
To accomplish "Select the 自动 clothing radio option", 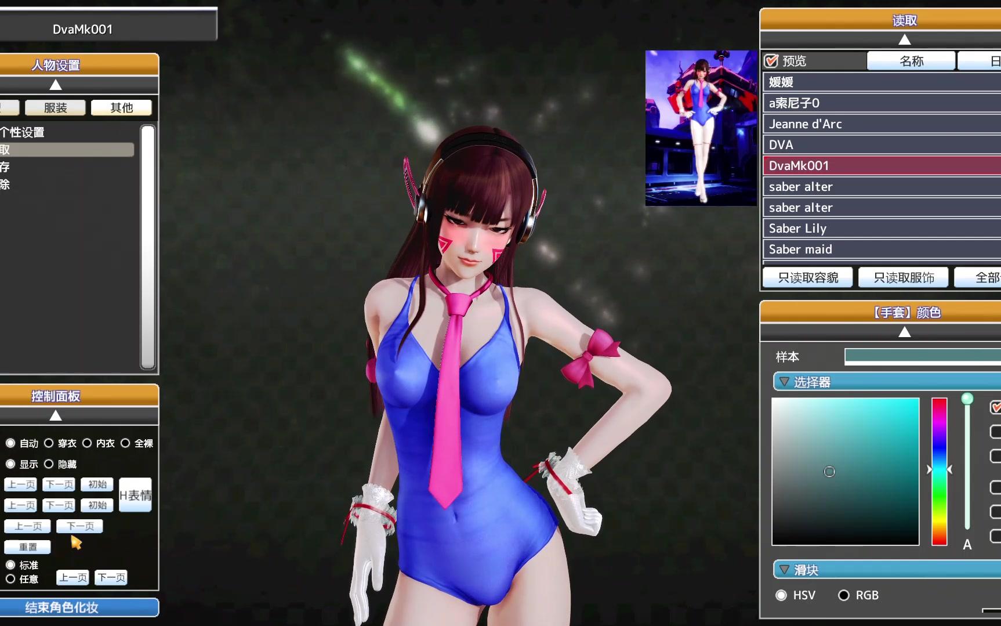I will coord(10,443).
